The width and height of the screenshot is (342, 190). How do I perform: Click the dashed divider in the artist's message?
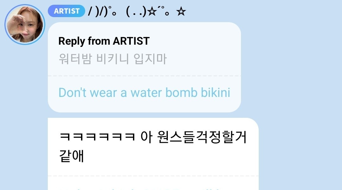point(153,176)
